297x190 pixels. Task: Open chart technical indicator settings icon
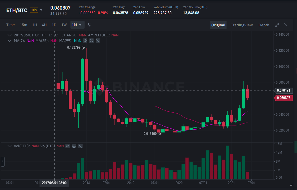89,25
